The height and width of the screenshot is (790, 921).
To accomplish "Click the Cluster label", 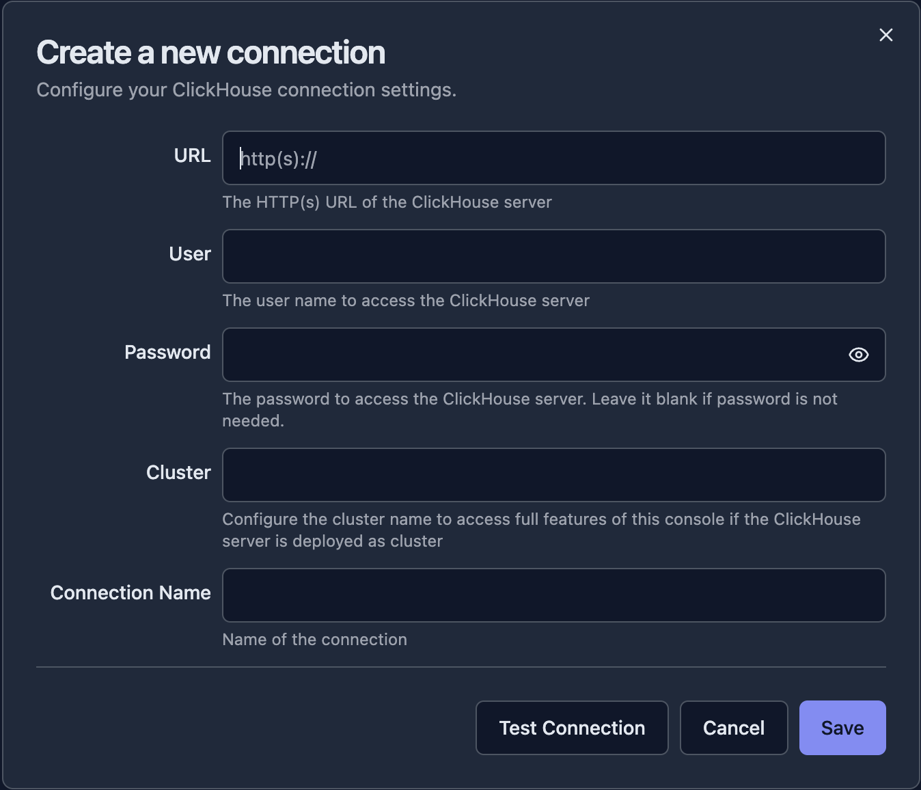I will click(x=178, y=472).
